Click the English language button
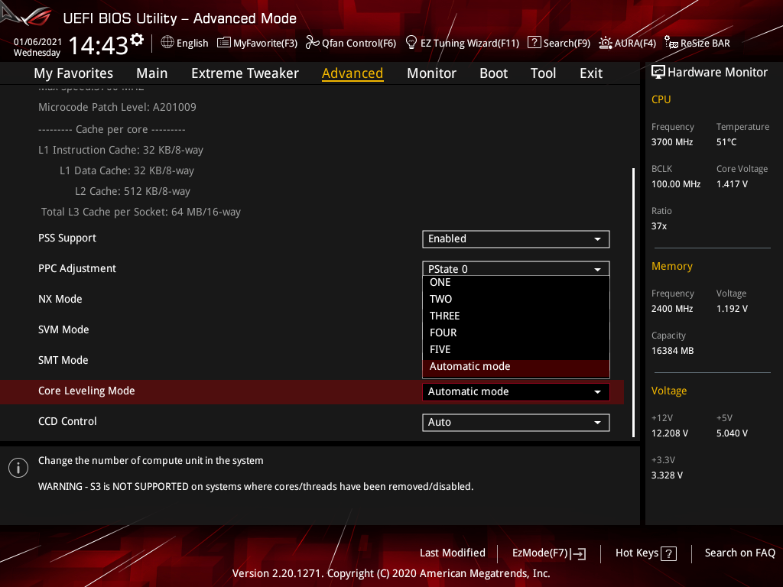 point(185,43)
